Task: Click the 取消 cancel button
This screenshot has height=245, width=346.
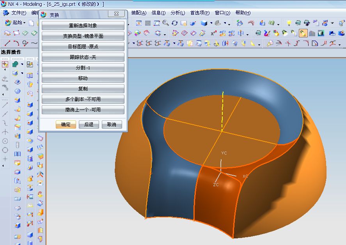Action: click(112, 125)
